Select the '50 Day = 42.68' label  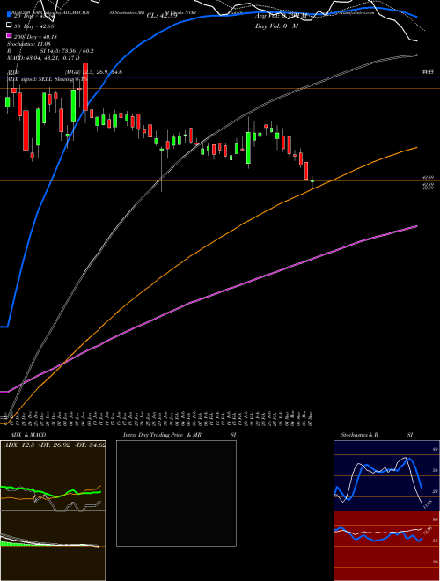[x=33, y=26]
